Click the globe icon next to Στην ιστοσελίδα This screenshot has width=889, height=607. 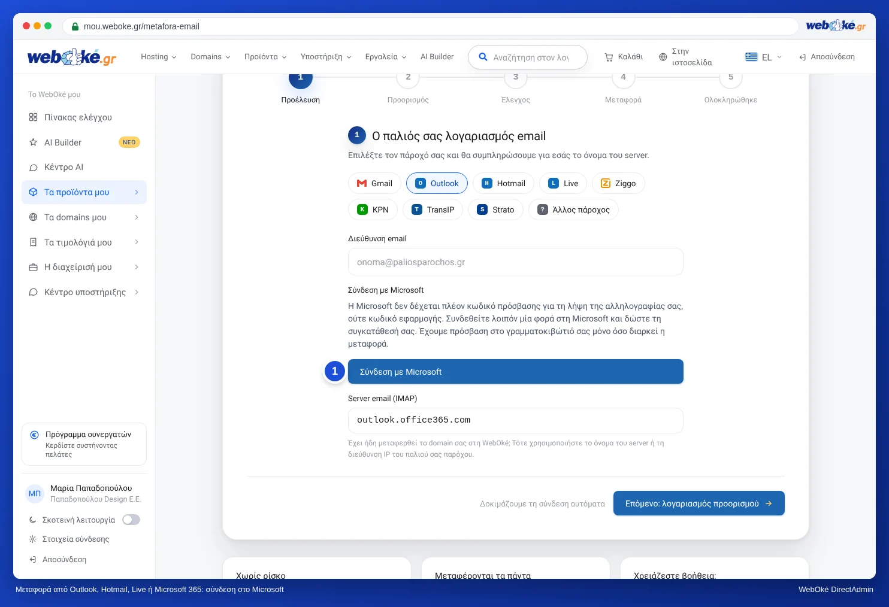(663, 57)
